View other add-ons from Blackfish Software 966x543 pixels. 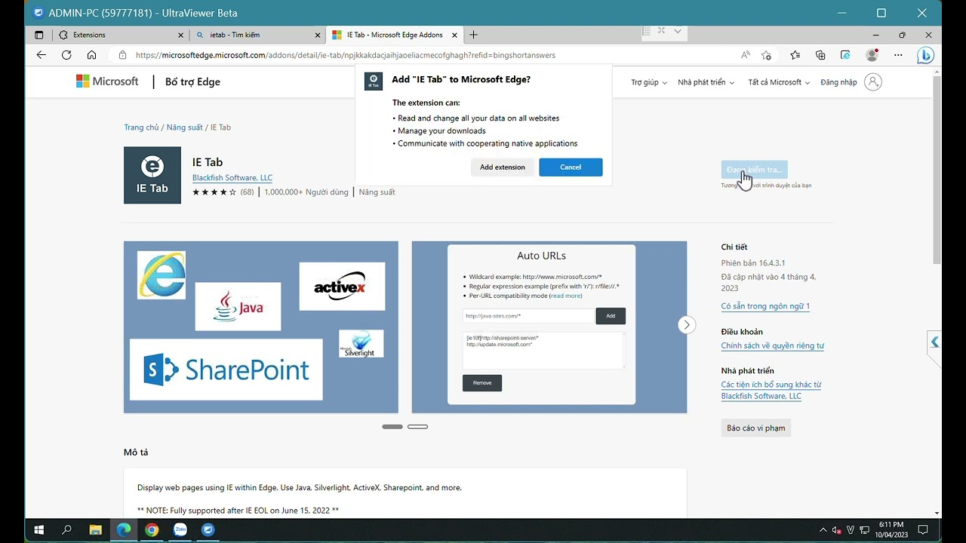tap(771, 390)
